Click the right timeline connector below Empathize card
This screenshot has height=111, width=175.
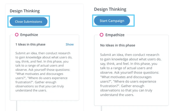101,108
